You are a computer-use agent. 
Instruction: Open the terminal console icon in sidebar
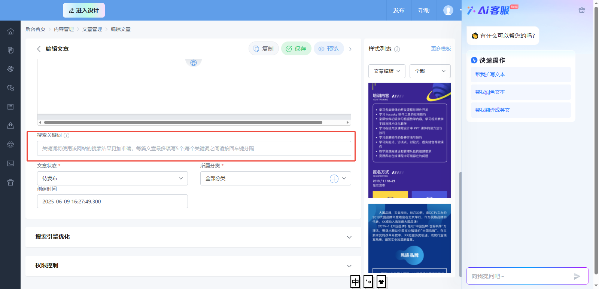point(10,163)
